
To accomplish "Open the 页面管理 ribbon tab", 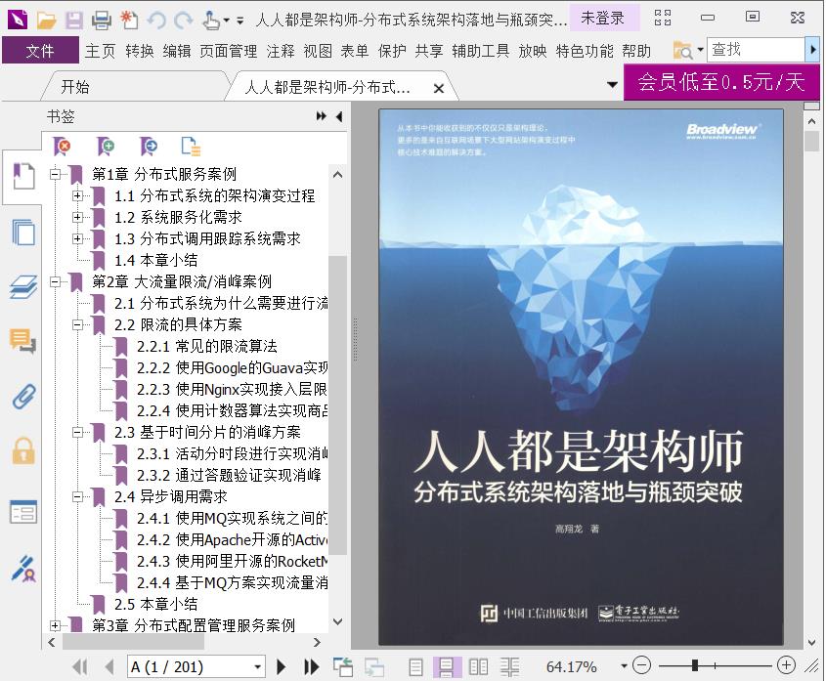I will (x=228, y=51).
